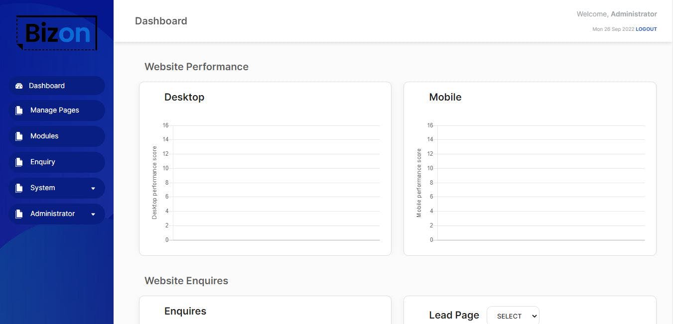Click the file icon beside Modules
This screenshot has width=673, height=324.
(x=19, y=136)
